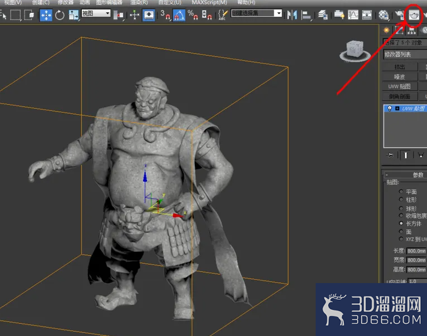The width and height of the screenshot is (427, 336).
Task: Activate the Select and Move tool
Action: pos(46,15)
